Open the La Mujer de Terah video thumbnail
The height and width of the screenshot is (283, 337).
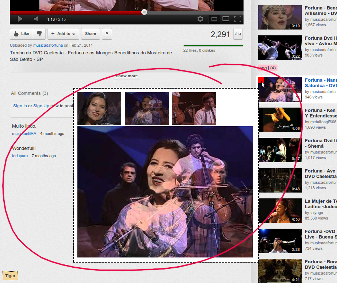(x=280, y=210)
